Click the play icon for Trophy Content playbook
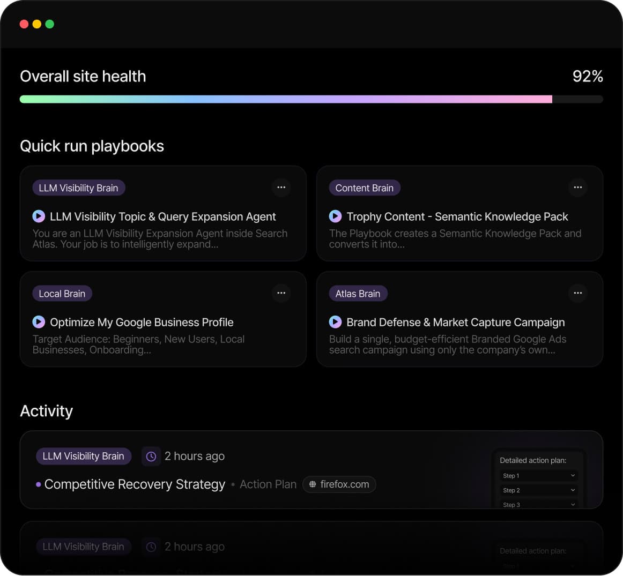 (x=335, y=216)
